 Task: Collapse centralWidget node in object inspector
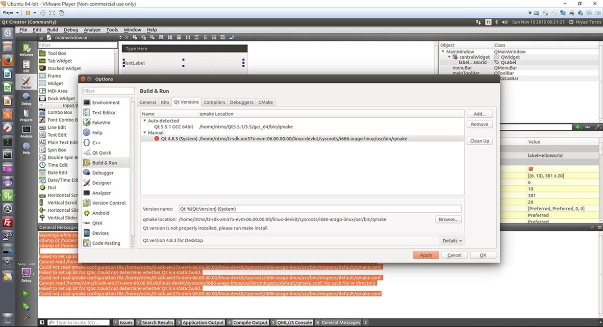pyautogui.click(x=449, y=57)
